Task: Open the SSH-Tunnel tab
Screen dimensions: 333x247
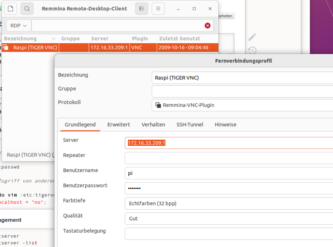Action: tap(190, 125)
